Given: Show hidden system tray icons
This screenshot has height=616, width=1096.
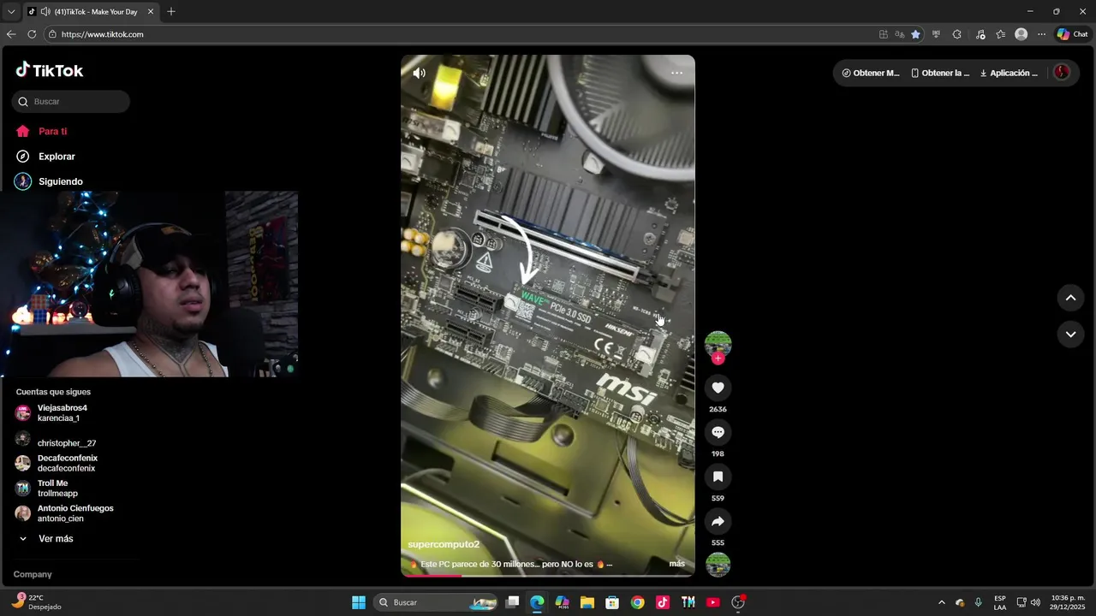Looking at the screenshot, I should pos(942,602).
